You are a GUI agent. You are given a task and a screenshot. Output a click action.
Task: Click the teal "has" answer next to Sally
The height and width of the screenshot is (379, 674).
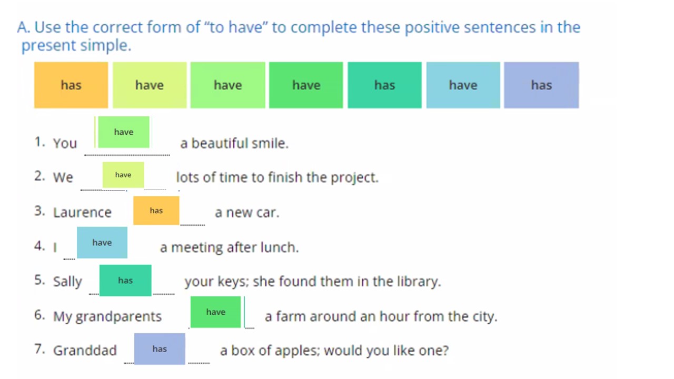point(125,281)
